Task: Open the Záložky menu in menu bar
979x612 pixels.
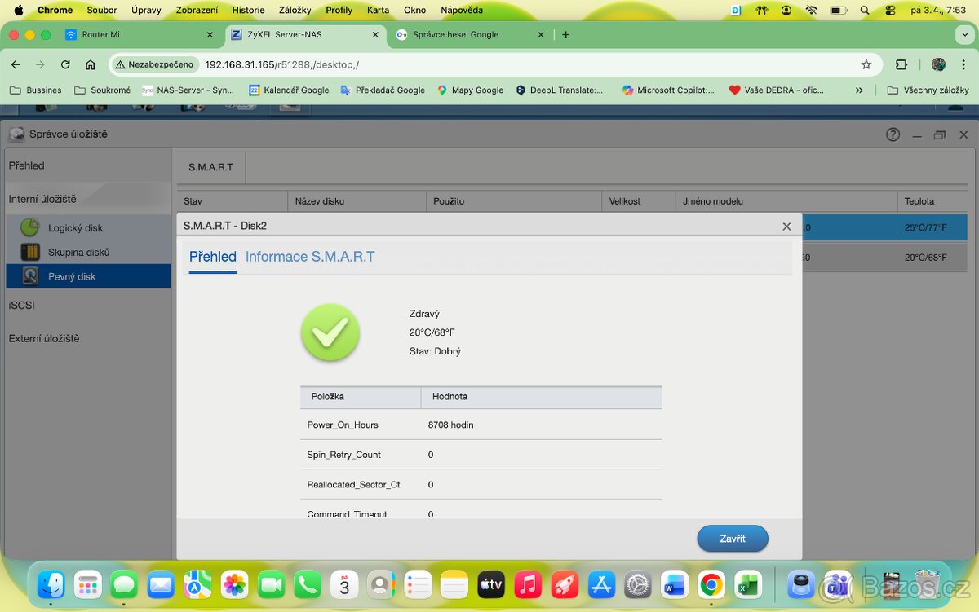Action: pyautogui.click(x=296, y=10)
